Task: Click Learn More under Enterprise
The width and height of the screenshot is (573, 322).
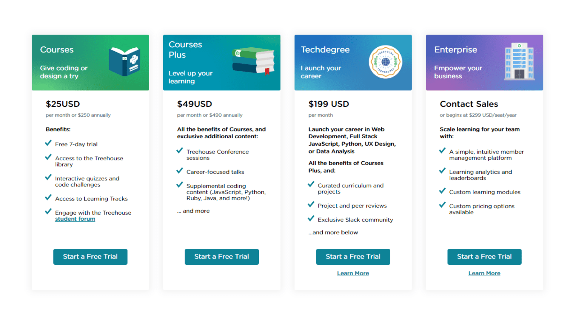Action: coord(484,273)
